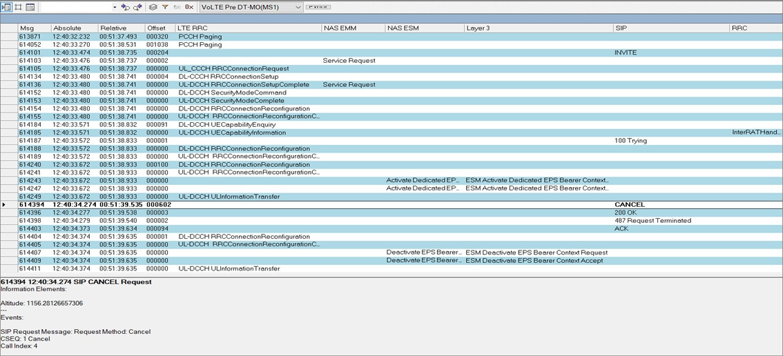Click the LTE RRC column header
783x356 pixels.
pyautogui.click(x=248, y=28)
